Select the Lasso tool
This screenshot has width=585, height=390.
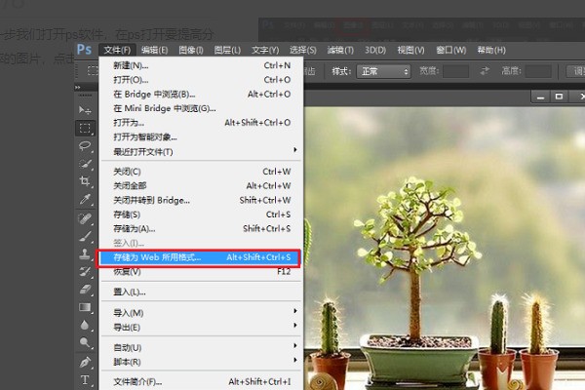point(85,146)
